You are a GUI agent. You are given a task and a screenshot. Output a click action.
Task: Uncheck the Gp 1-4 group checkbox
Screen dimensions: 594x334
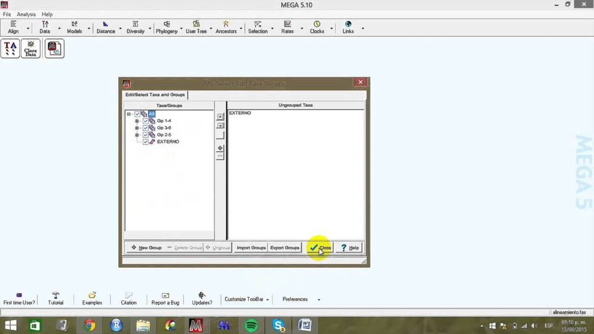(146, 121)
